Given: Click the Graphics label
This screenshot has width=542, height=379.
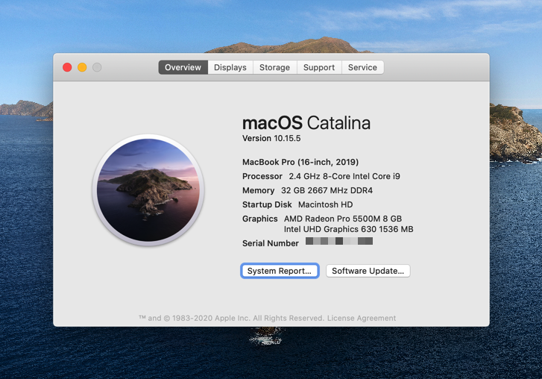Looking at the screenshot, I should [x=260, y=219].
